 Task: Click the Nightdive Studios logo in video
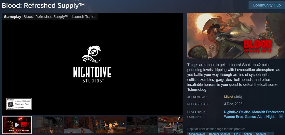(92, 64)
